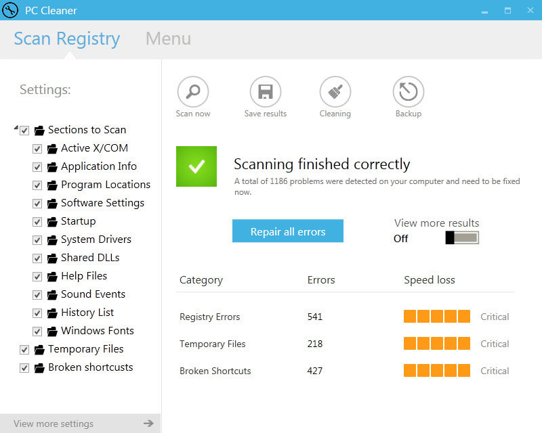Click the Temporary Files folder icon in tree
The image size is (542, 433).
coord(39,350)
